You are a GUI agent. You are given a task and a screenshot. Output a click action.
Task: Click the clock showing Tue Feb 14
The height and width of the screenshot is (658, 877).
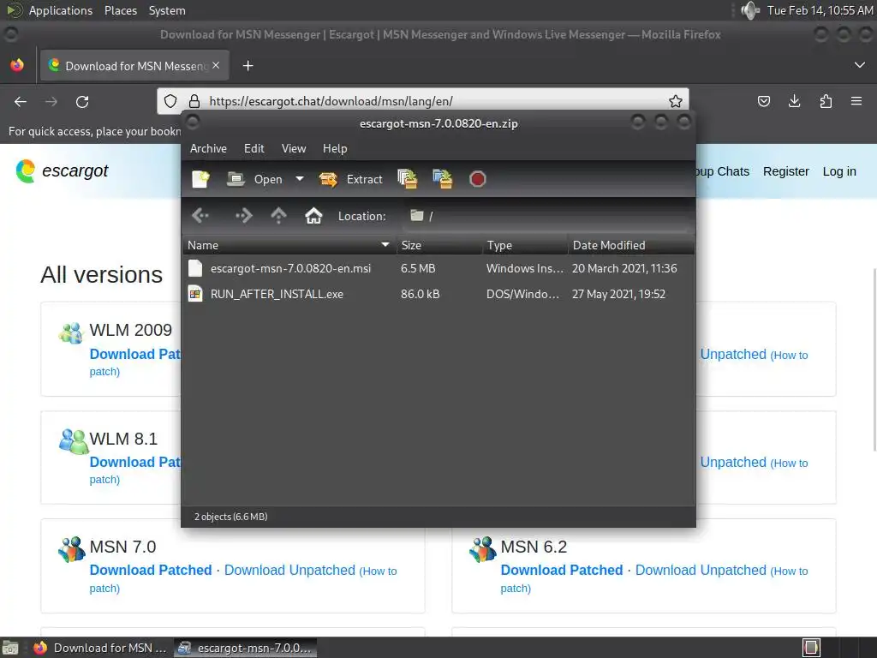point(820,10)
